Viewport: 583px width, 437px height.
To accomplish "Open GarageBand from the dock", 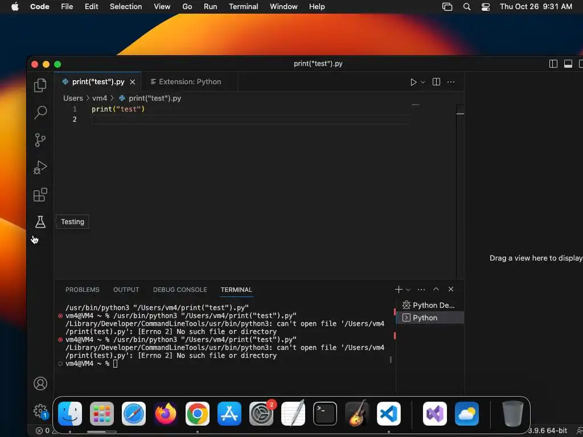I will [357, 413].
